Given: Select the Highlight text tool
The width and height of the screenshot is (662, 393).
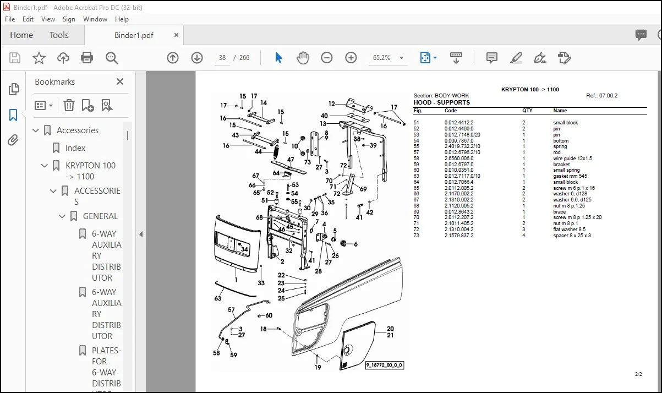Looking at the screenshot, I should click(x=516, y=58).
